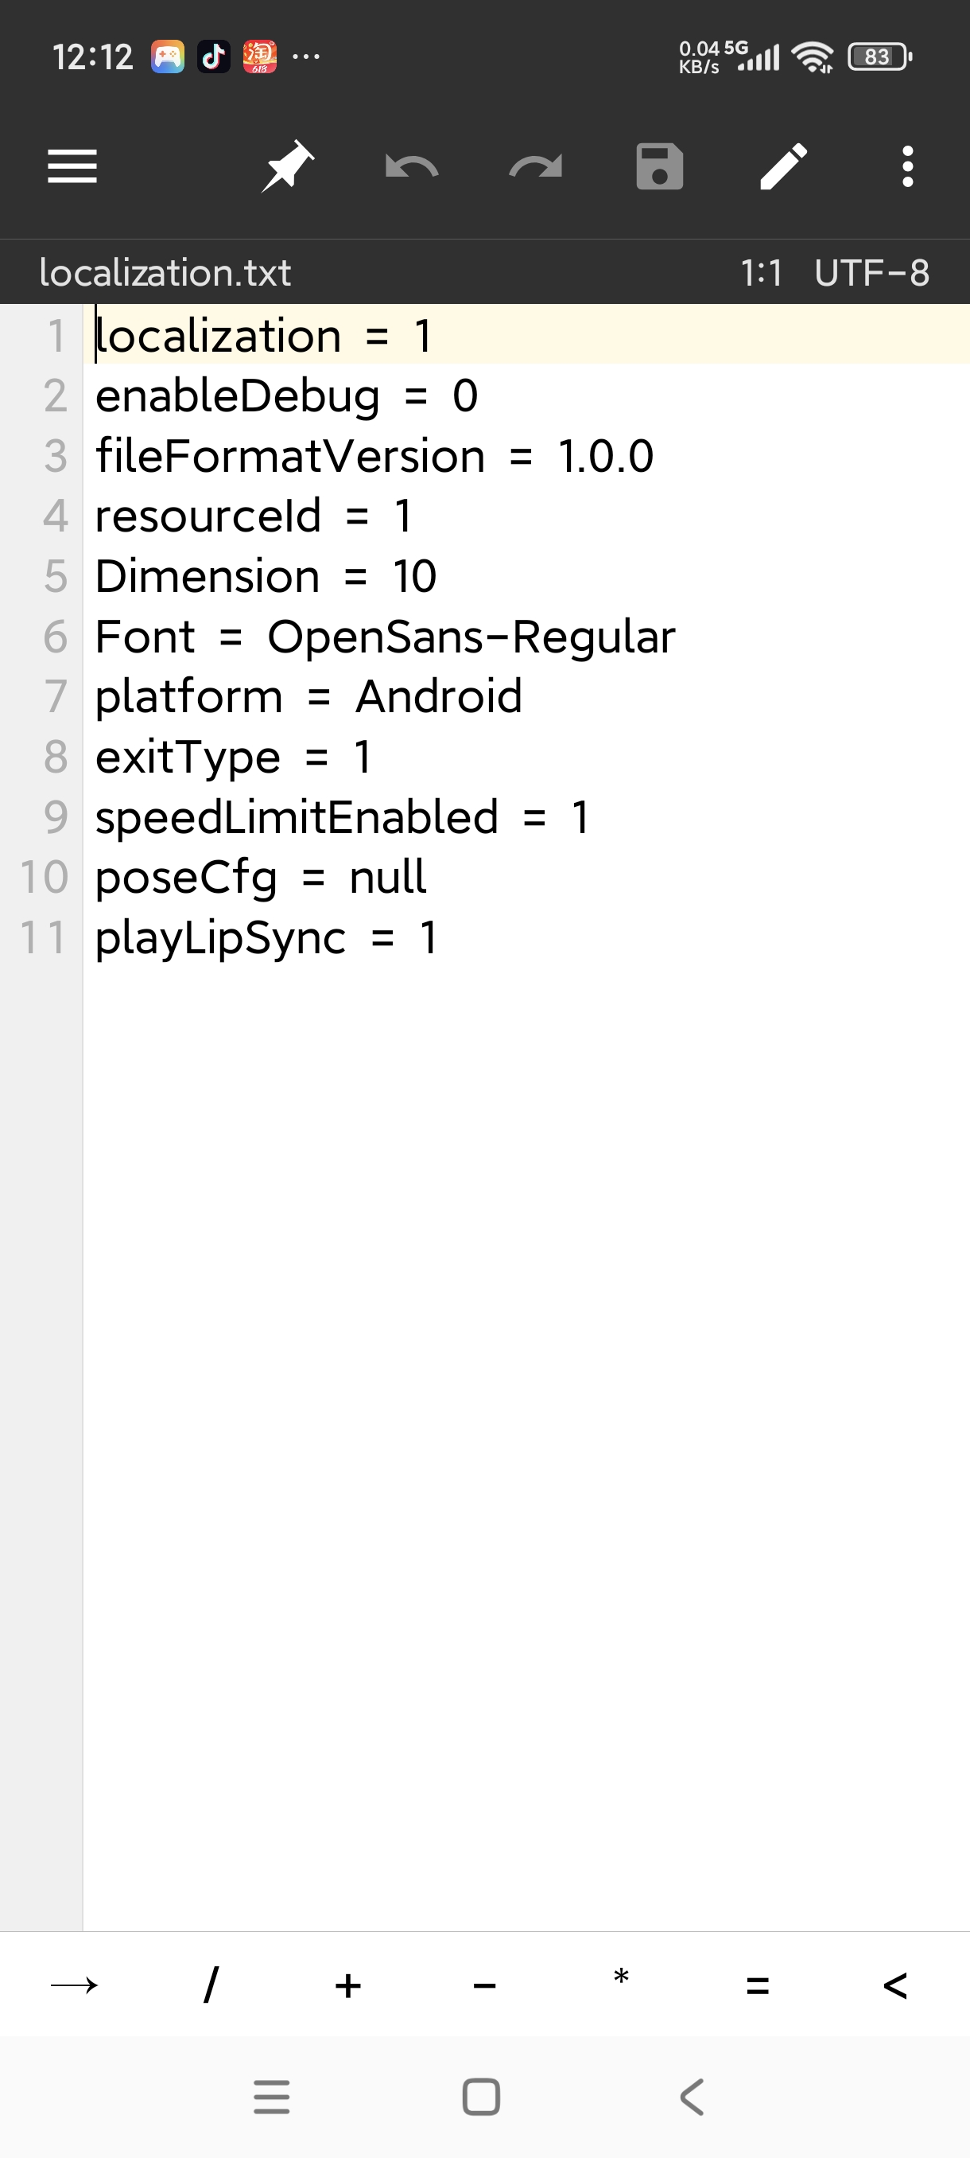
Task: Tap the slash symbol shortcut key
Action: tap(211, 1985)
